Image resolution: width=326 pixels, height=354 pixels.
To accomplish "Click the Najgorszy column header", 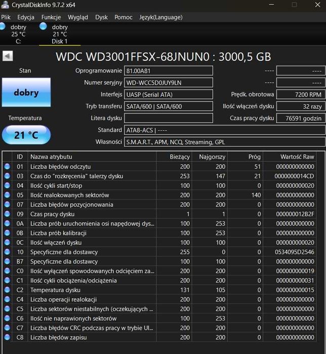I will (210, 156).
